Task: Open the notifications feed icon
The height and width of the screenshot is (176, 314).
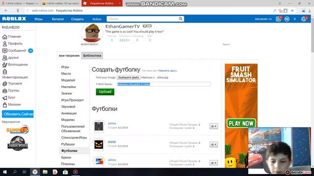Action: coord(278,19)
